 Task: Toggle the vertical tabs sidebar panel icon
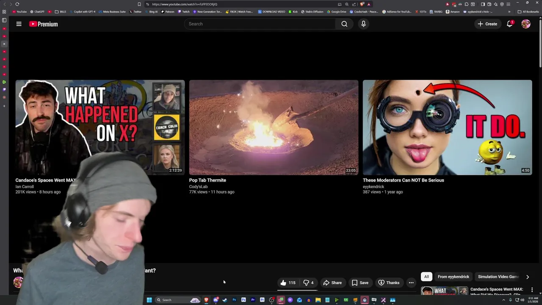pos(4,20)
